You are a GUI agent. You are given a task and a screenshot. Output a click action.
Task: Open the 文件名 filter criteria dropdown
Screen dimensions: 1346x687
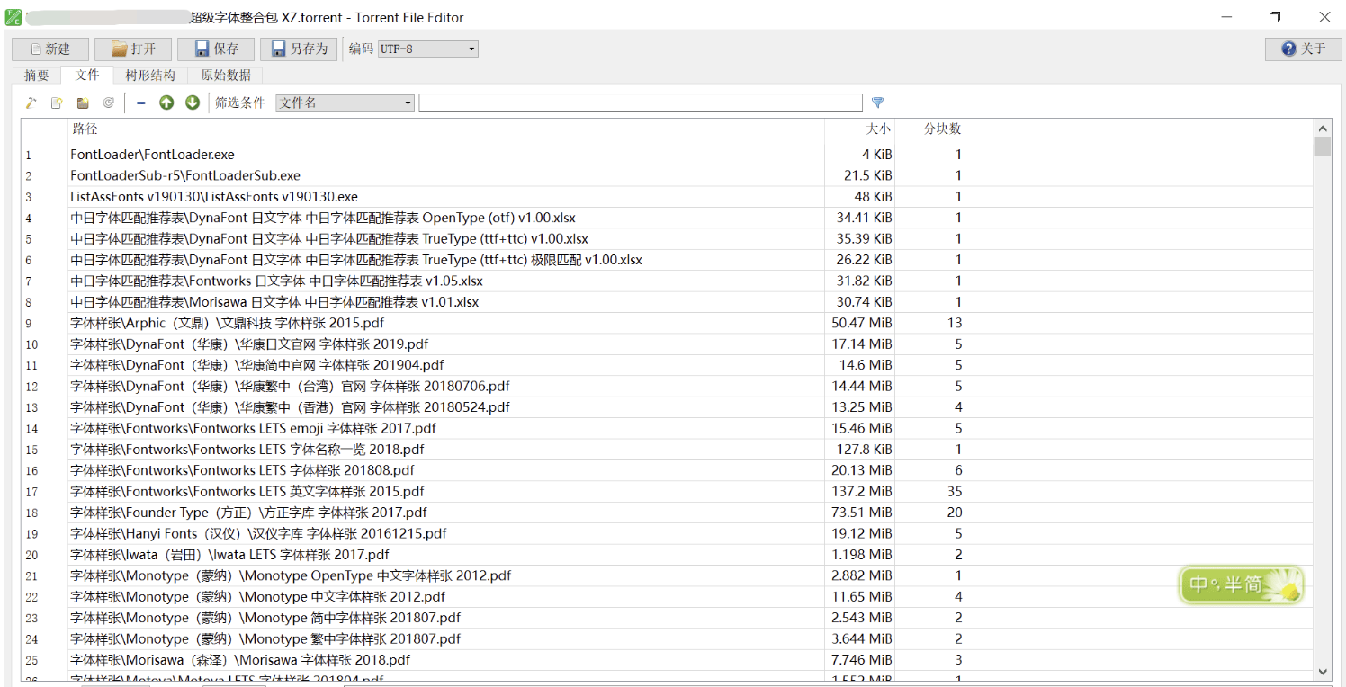pyautogui.click(x=345, y=103)
